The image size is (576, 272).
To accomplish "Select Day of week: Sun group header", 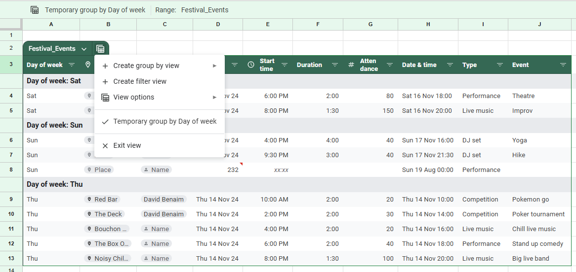I will pyautogui.click(x=297, y=125).
